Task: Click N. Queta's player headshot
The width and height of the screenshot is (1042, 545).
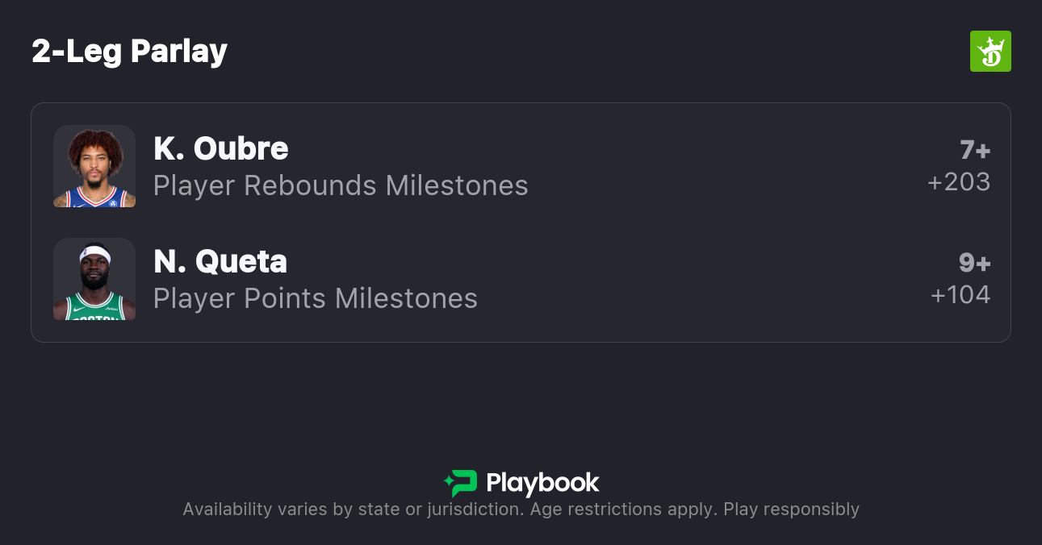Action: [x=94, y=279]
